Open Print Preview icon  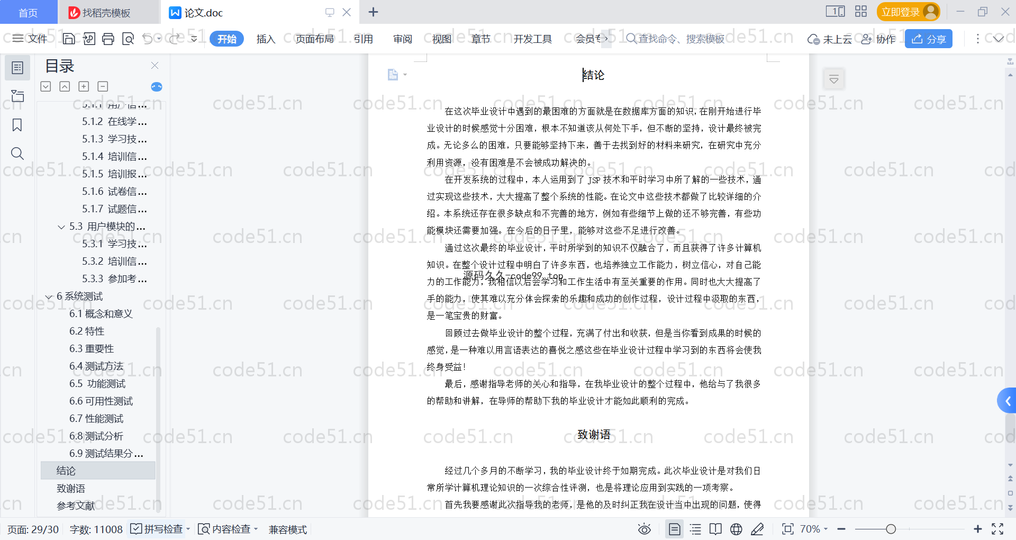(x=128, y=39)
